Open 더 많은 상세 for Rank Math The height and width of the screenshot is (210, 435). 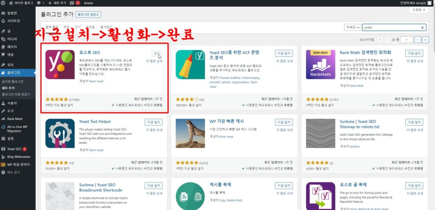[x=415, y=61]
